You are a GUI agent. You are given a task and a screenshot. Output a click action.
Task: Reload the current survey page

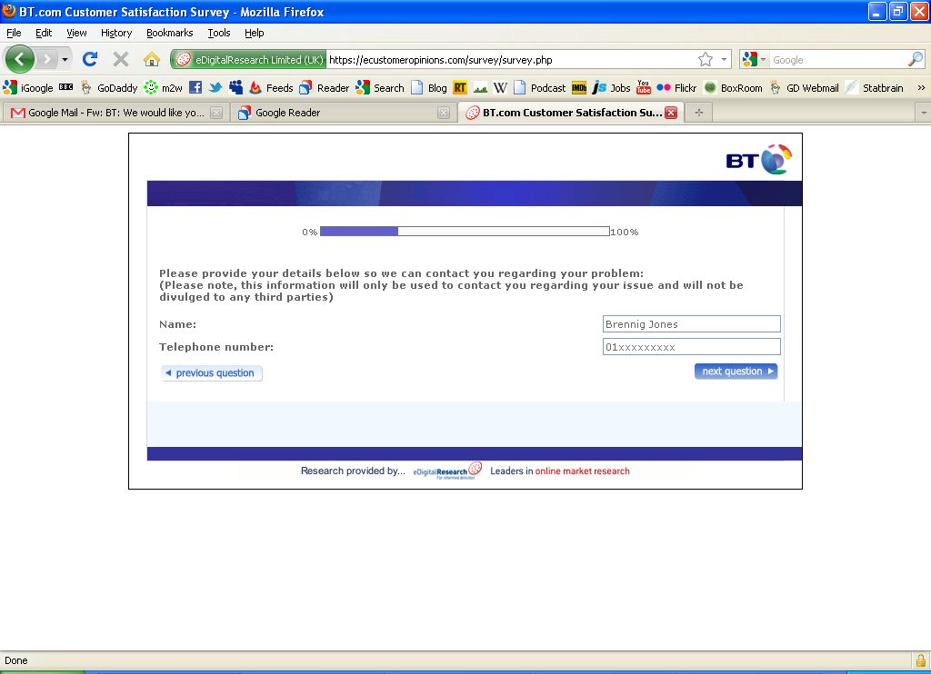[x=89, y=60]
